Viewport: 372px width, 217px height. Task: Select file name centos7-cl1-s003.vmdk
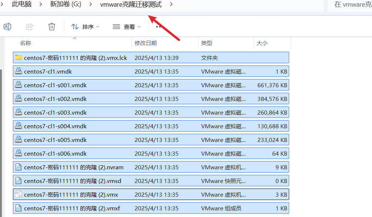point(55,112)
